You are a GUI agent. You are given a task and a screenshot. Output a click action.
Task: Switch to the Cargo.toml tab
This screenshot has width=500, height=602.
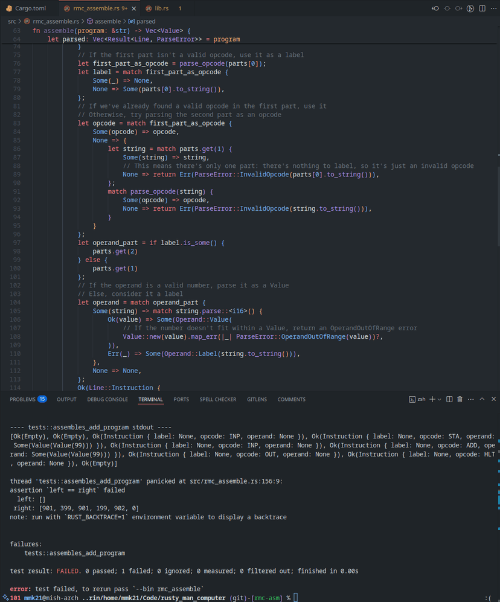29,8
